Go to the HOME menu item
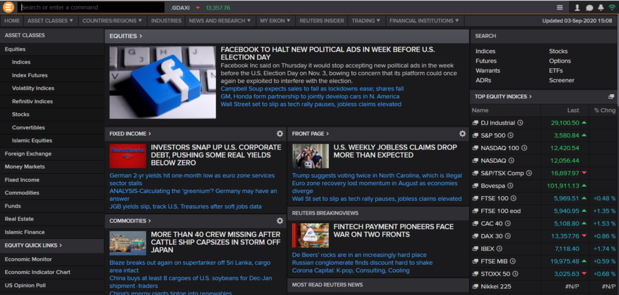The image size is (619, 295). (x=12, y=21)
